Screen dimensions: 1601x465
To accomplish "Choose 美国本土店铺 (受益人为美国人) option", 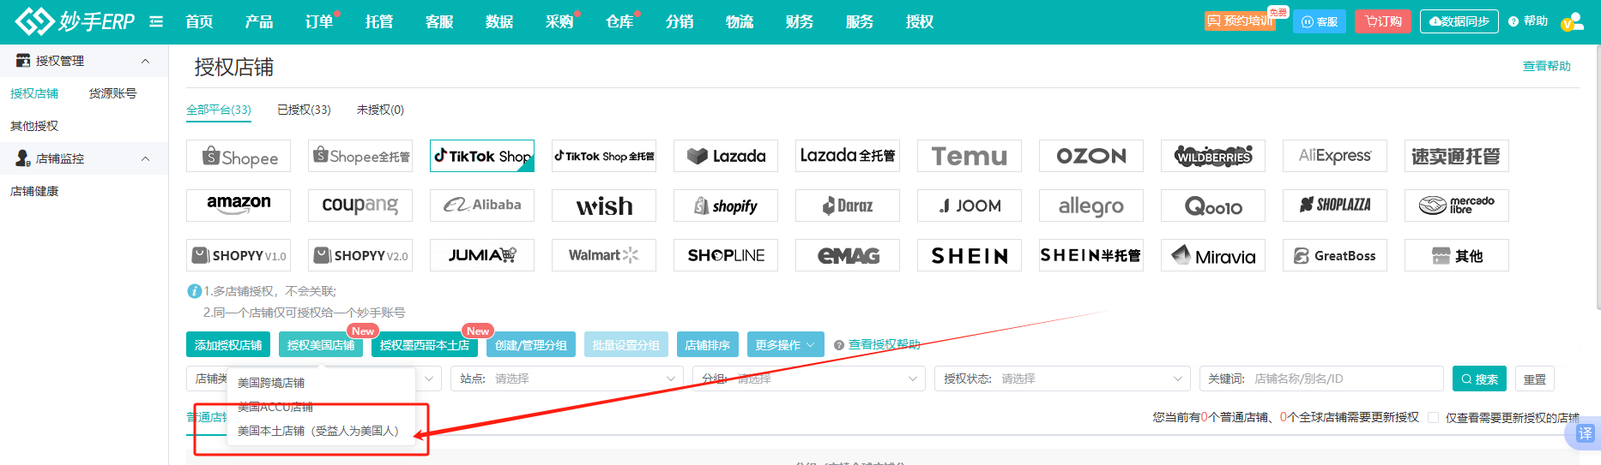I will pyautogui.click(x=318, y=431).
